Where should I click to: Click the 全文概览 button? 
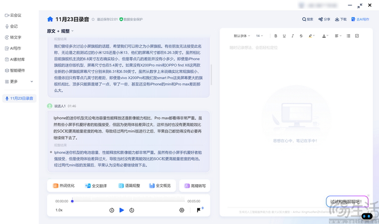pos(160,186)
